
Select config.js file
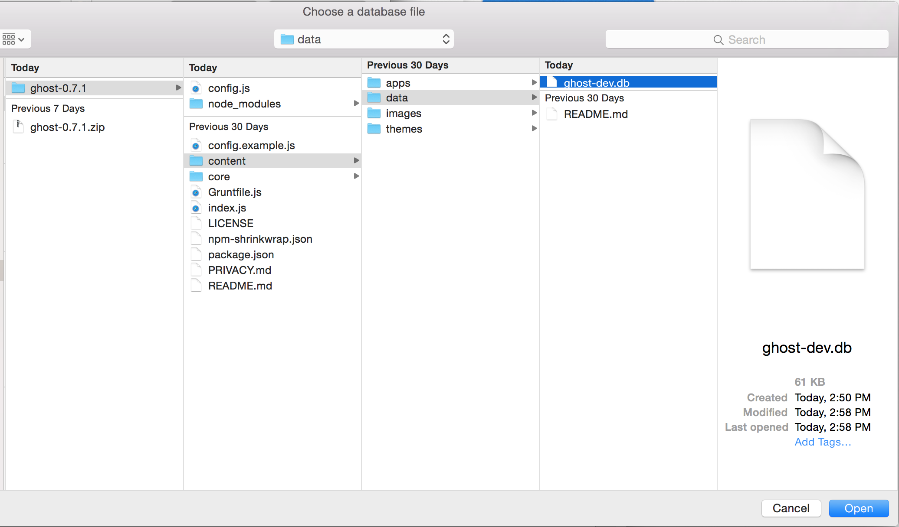click(229, 88)
